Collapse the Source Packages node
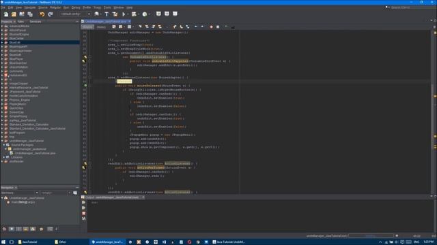The width and height of the screenshot is (437, 245). tap(4, 145)
